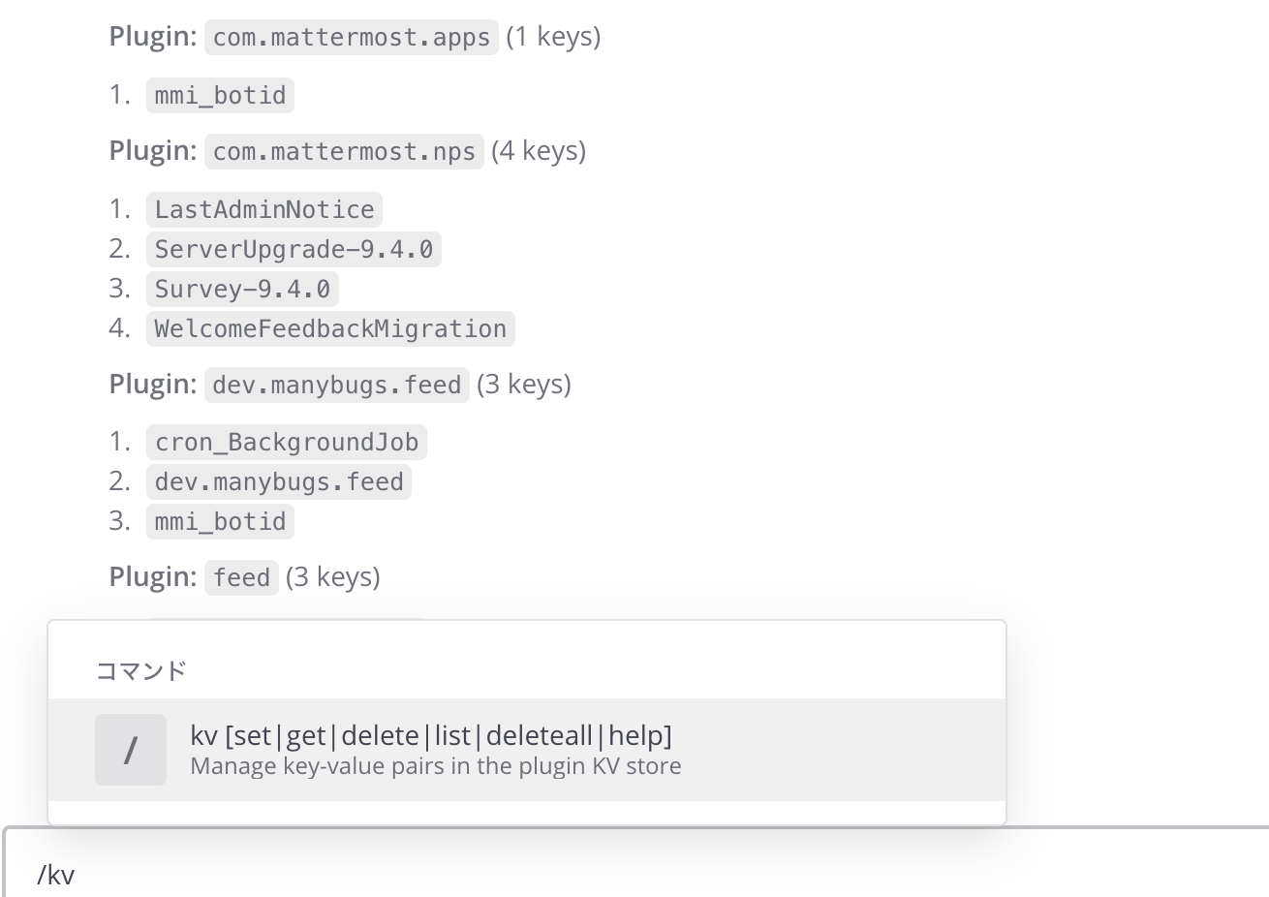1269x897 pixels.
Task: Click the 'Manage key-value pairs' command description
Action: click(435, 766)
